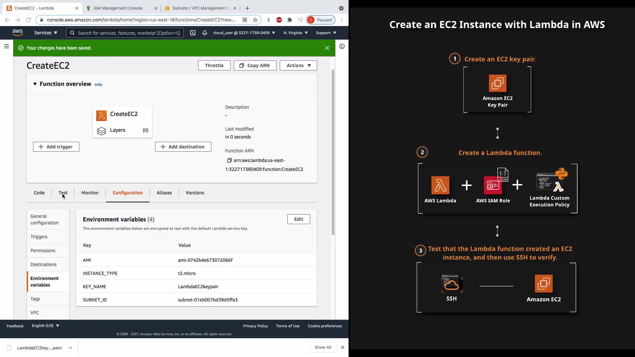Collapse the Function overview section
635x357 pixels.
pos(35,84)
